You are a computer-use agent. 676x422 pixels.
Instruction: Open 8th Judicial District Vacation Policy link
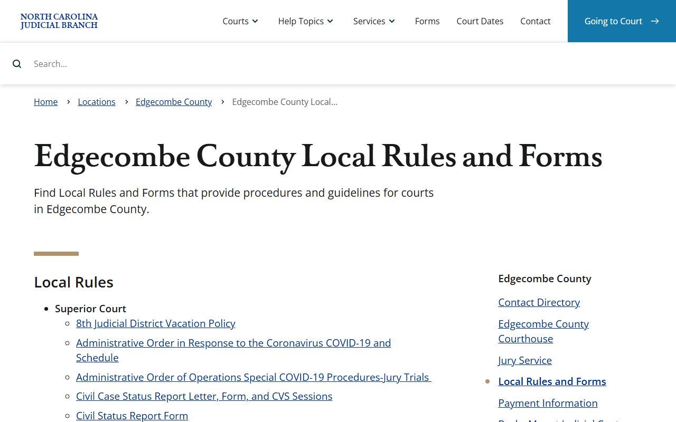pos(156,323)
